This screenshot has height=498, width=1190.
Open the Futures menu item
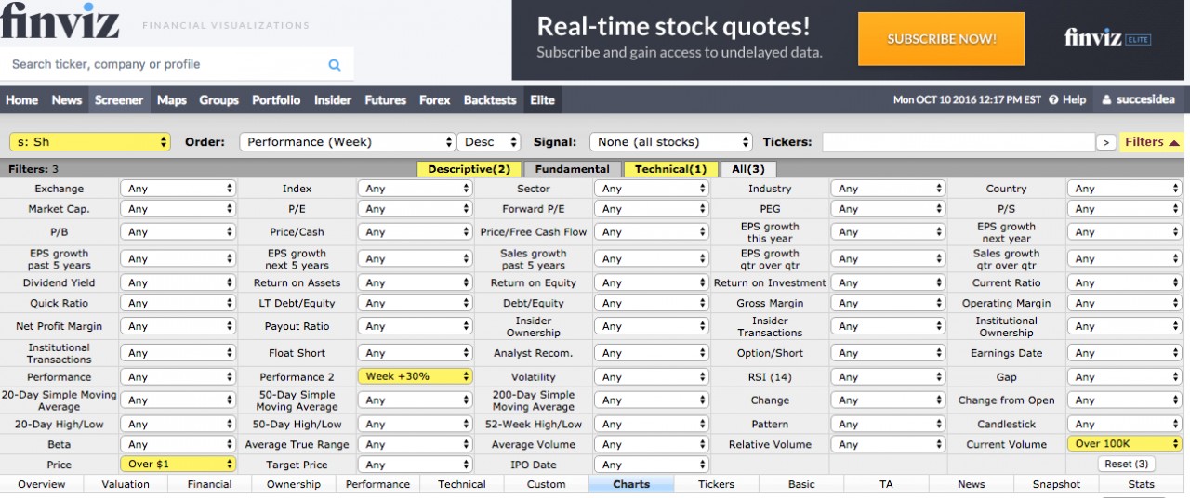pyautogui.click(x=386, y=100)
